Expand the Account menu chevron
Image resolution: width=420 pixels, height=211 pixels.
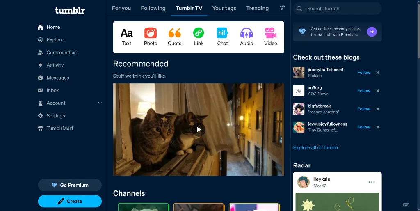[x=100, y=103]
